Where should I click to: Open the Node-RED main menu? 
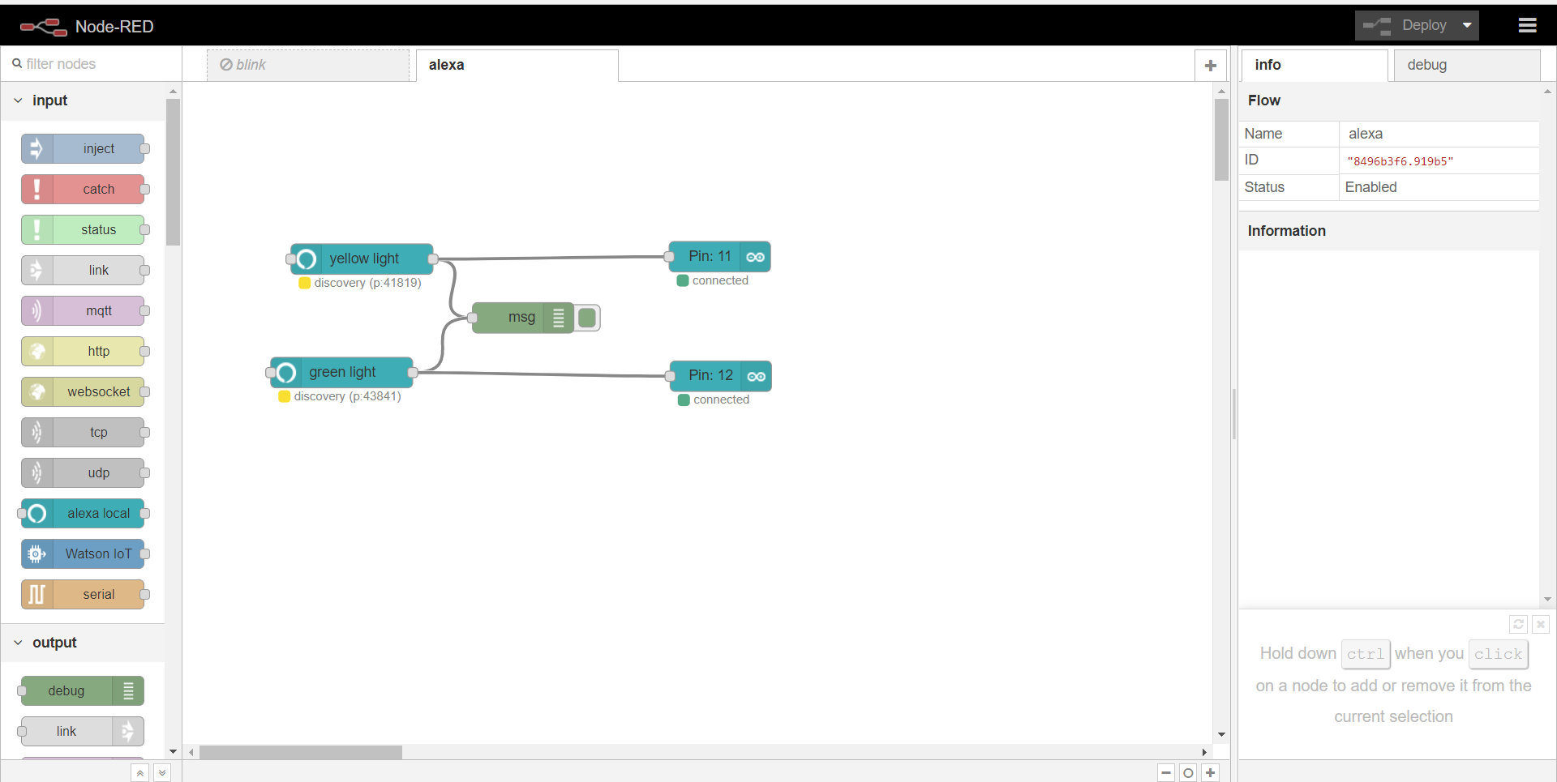1528,25
